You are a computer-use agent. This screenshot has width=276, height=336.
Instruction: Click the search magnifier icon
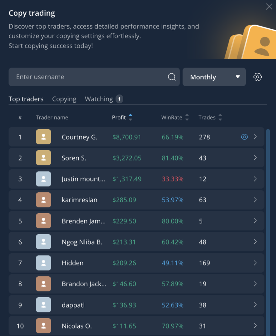pos(172,77)
